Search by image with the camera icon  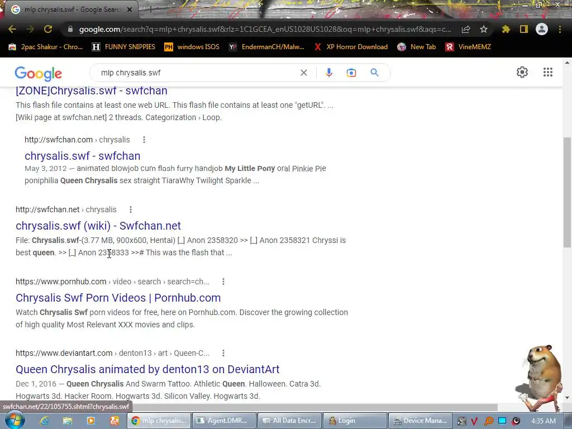click(351, 73)
